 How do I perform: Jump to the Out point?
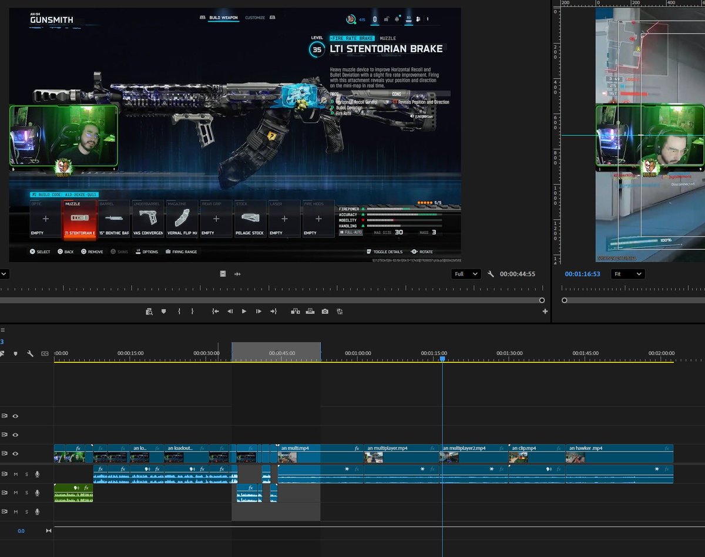273,311
